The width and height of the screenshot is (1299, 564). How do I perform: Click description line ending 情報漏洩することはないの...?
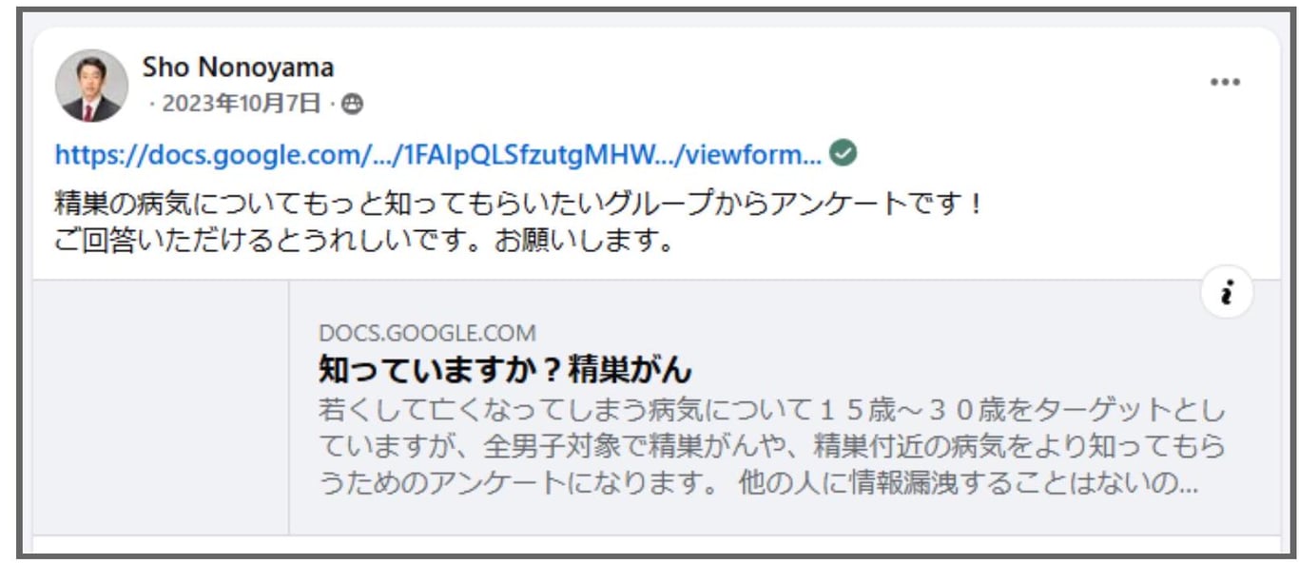pos(758,485)
